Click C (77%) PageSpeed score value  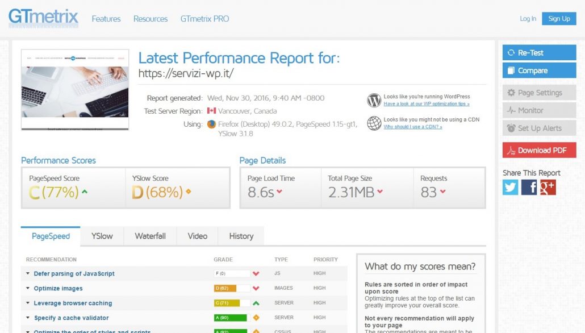pos(54,192)
